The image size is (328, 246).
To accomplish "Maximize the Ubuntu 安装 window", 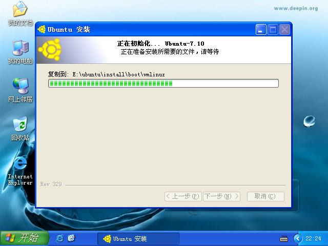I will tap(273, 29).
